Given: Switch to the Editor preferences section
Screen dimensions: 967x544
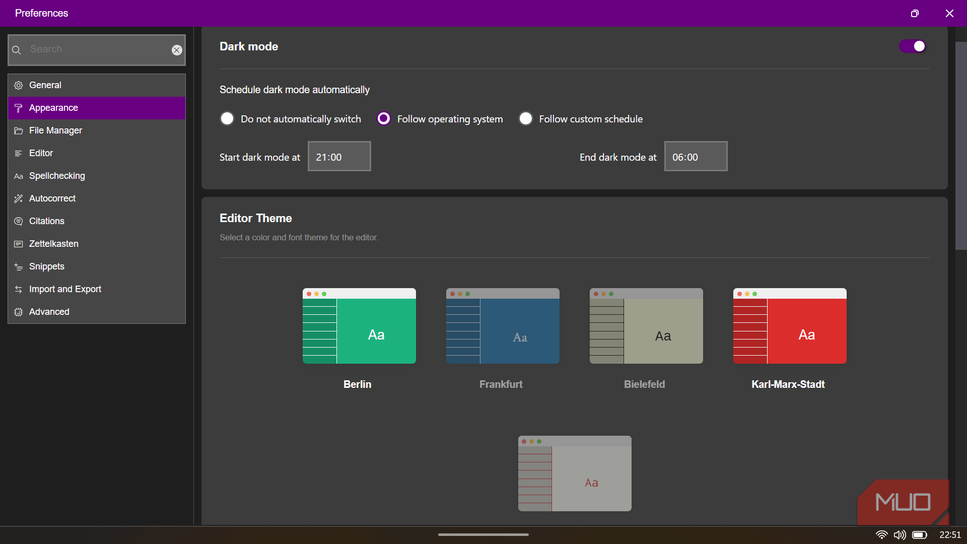Looking at the screenshot, I should pos(97,153).
